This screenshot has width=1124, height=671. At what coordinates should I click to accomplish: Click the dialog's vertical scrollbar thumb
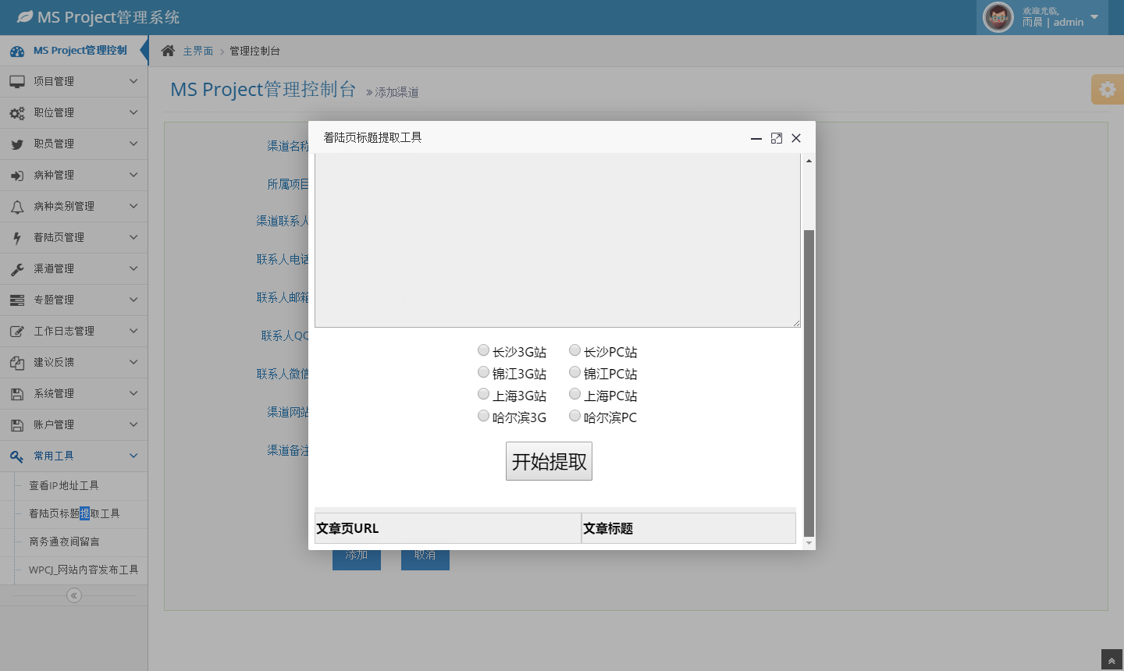pyautogui.click(x=809, y=382)
